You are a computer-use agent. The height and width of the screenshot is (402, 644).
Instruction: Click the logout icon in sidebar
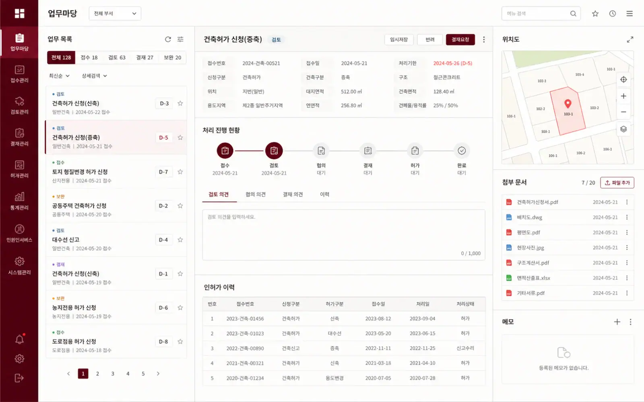tap(19, 378)
